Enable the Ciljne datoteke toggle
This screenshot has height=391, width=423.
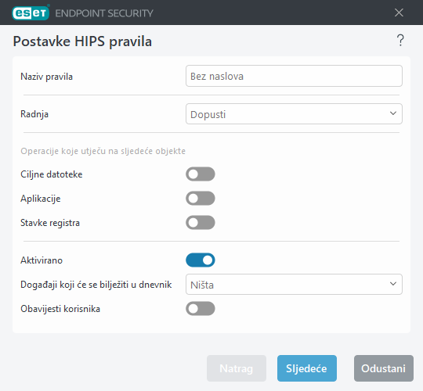point(201,174)
